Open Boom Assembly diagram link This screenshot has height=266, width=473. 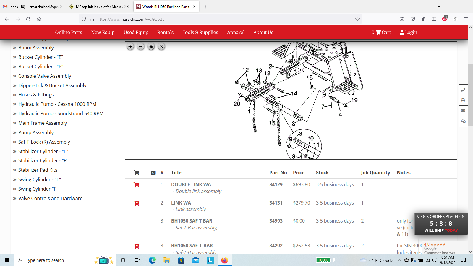point(36,48)
